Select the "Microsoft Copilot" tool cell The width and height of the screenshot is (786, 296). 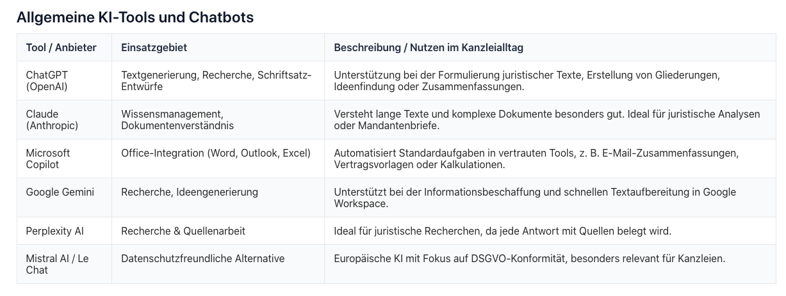pyautogui.click(x=48, y=159)
